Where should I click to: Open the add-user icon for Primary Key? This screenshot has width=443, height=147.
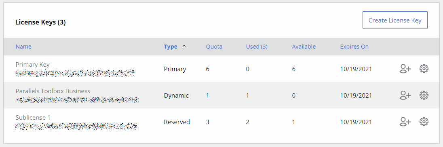[x=405, y=69]
